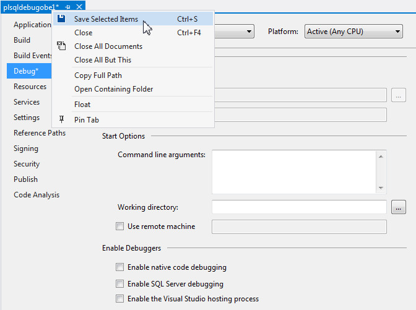
Task: Click the disabled browse button near top
Action: click(398, 95)
